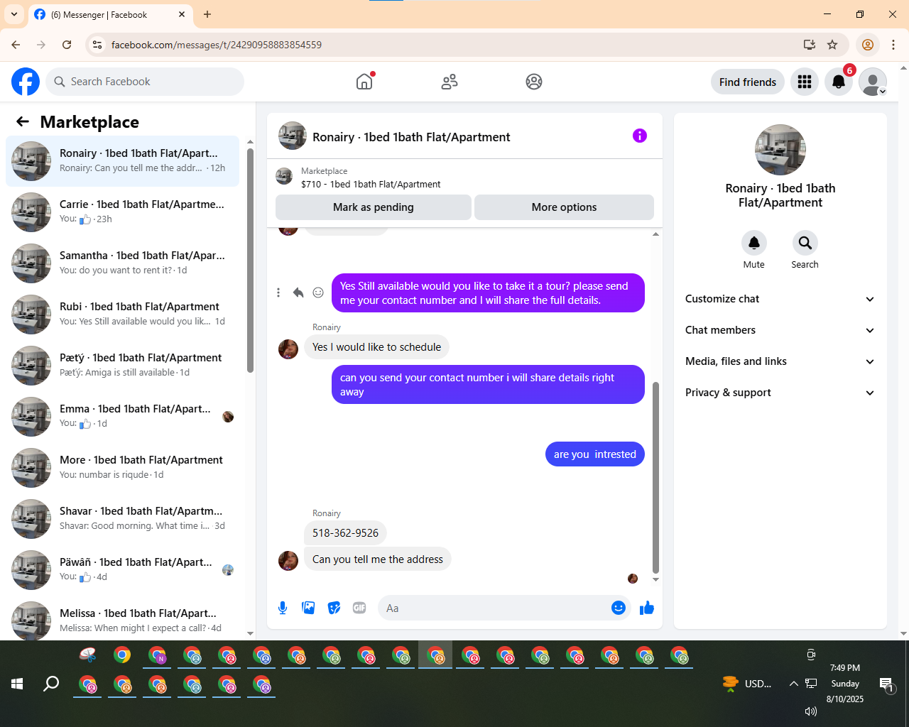Open the Facebook home logo
The width and height of the screenshot is (909, 727).
tap(26, 82)
